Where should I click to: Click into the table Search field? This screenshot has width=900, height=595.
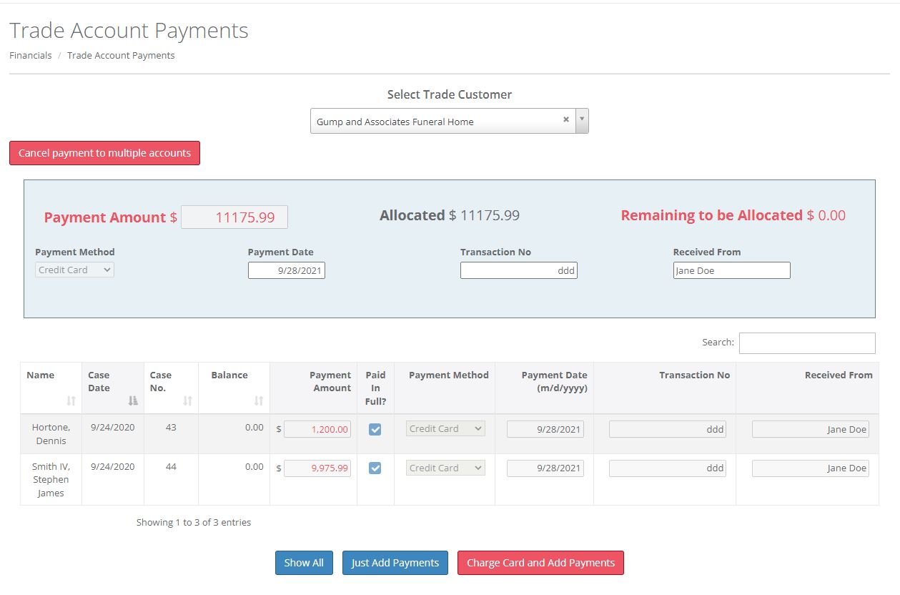click(x=806, y=343)
